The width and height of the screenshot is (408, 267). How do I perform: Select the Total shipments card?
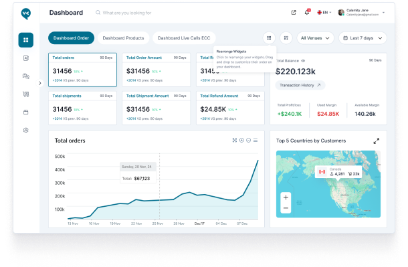pos(82,108)
